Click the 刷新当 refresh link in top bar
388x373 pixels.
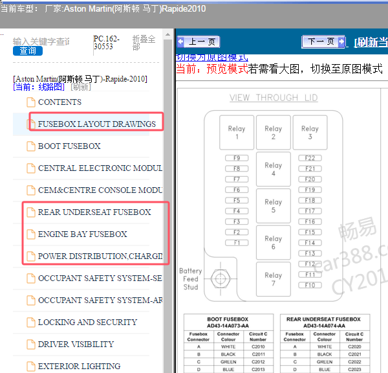pyautogui.click(x=371, y=42)
